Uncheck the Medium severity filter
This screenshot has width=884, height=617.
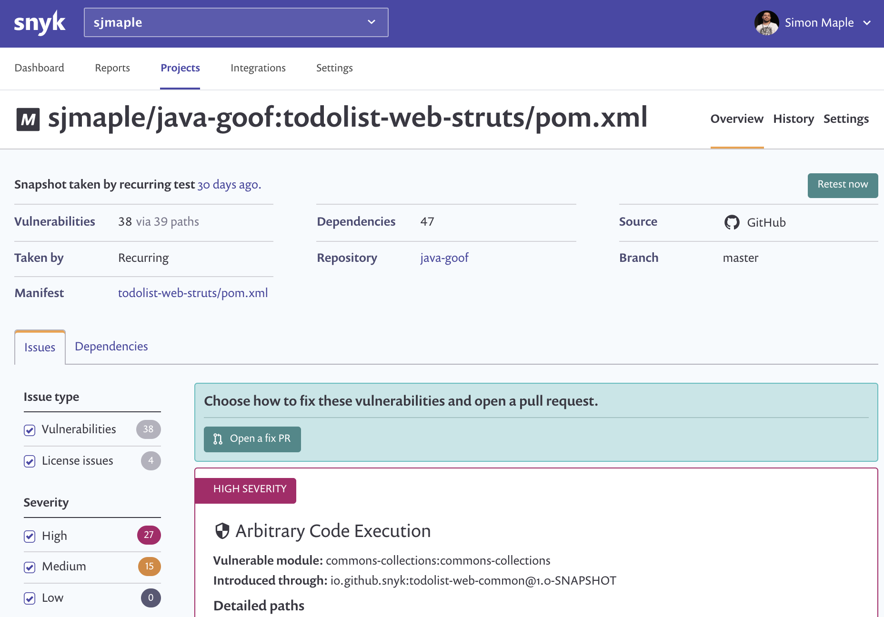click(x=30, y=567)
